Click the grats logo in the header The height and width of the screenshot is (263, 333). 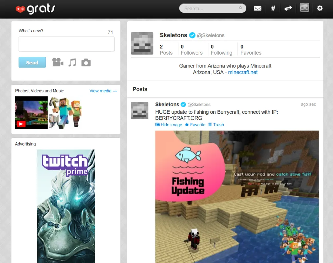pos(35,9)
